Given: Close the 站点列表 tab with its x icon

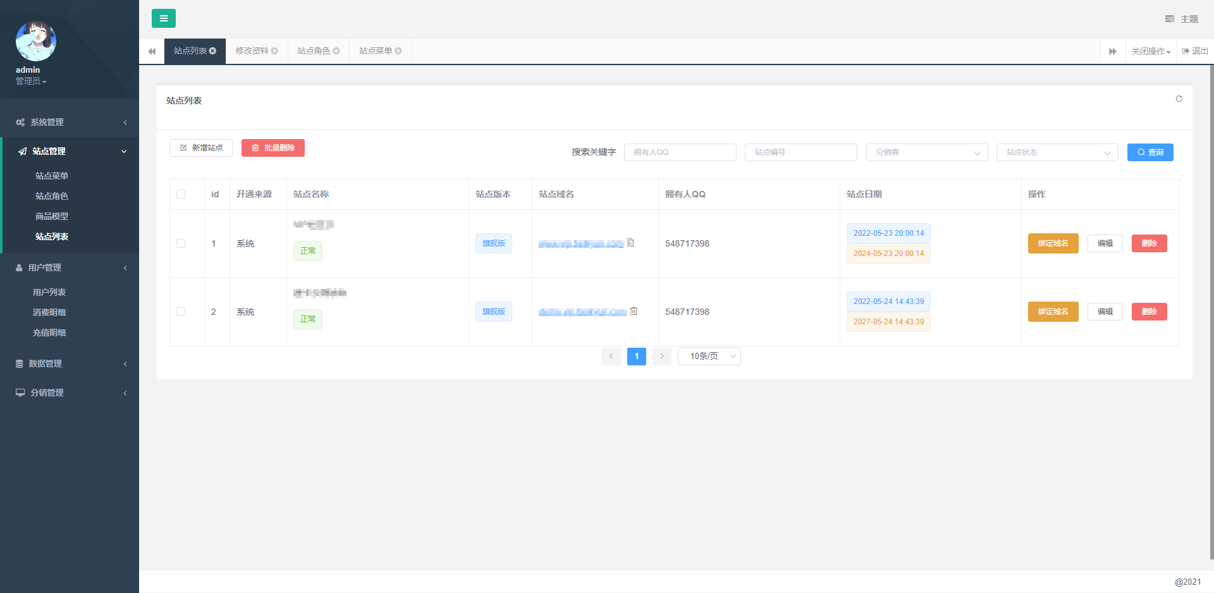Looking at the screenshot, I should (x=213, y=51).
